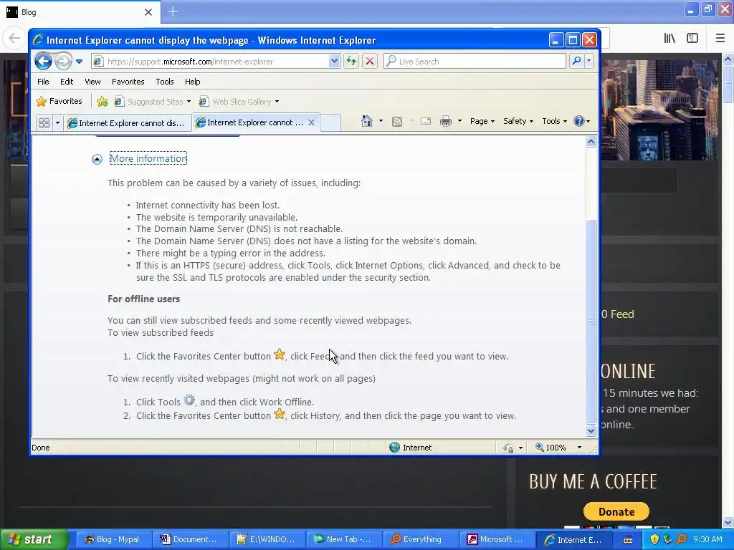Click the Refresh page icon

pyautogui.click(x=351, y=62)
